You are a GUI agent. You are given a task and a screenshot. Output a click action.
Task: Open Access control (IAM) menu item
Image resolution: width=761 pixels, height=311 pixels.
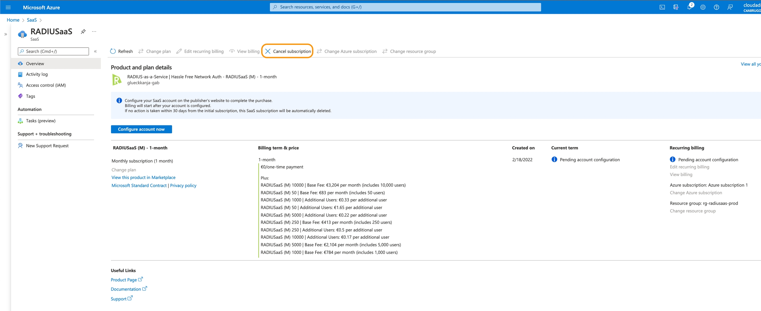[46, 85]
